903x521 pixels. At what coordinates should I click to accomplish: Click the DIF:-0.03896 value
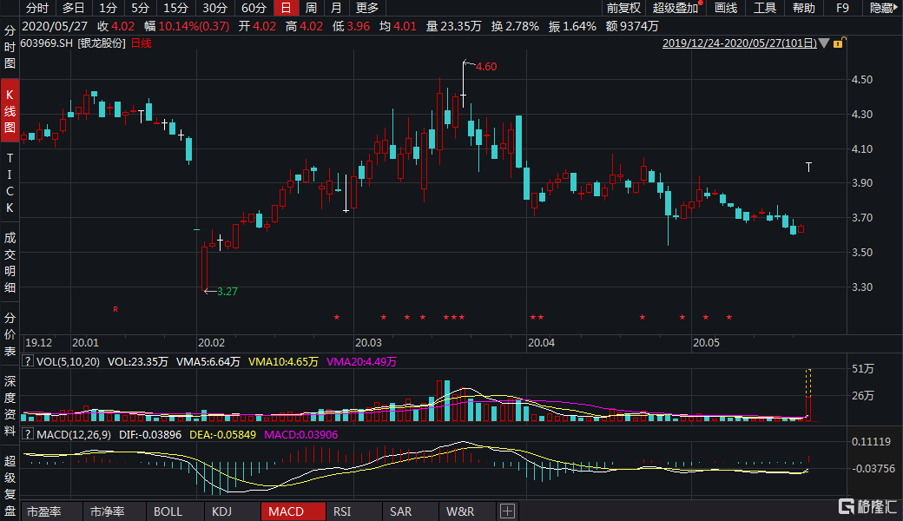click(150, 435)
